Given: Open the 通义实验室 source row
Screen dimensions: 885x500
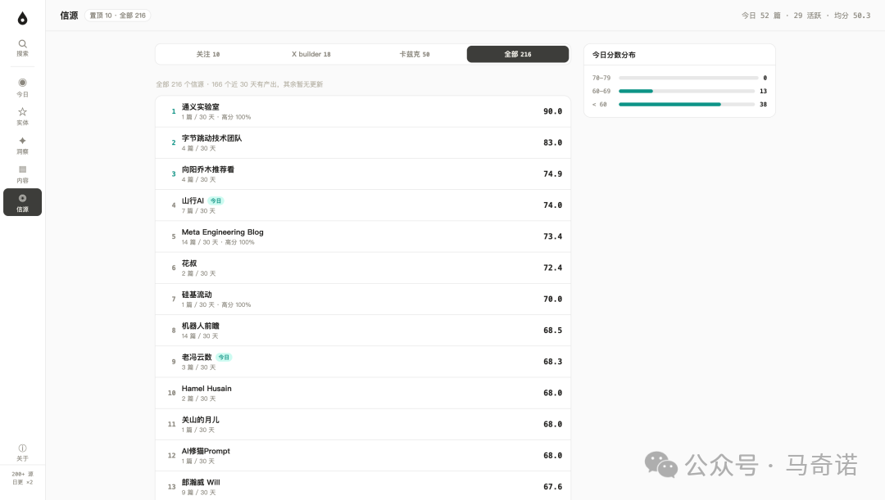Looking at the screenshot, I should click(x=363, y=111).
